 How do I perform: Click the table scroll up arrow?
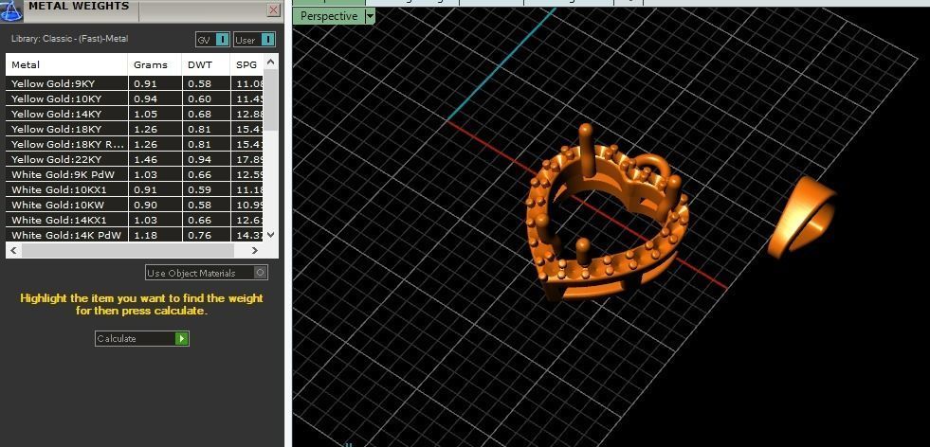coord(270,61)
